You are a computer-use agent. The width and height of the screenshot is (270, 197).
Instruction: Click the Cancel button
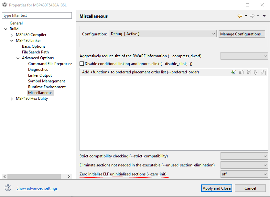(x=250, y=188)
